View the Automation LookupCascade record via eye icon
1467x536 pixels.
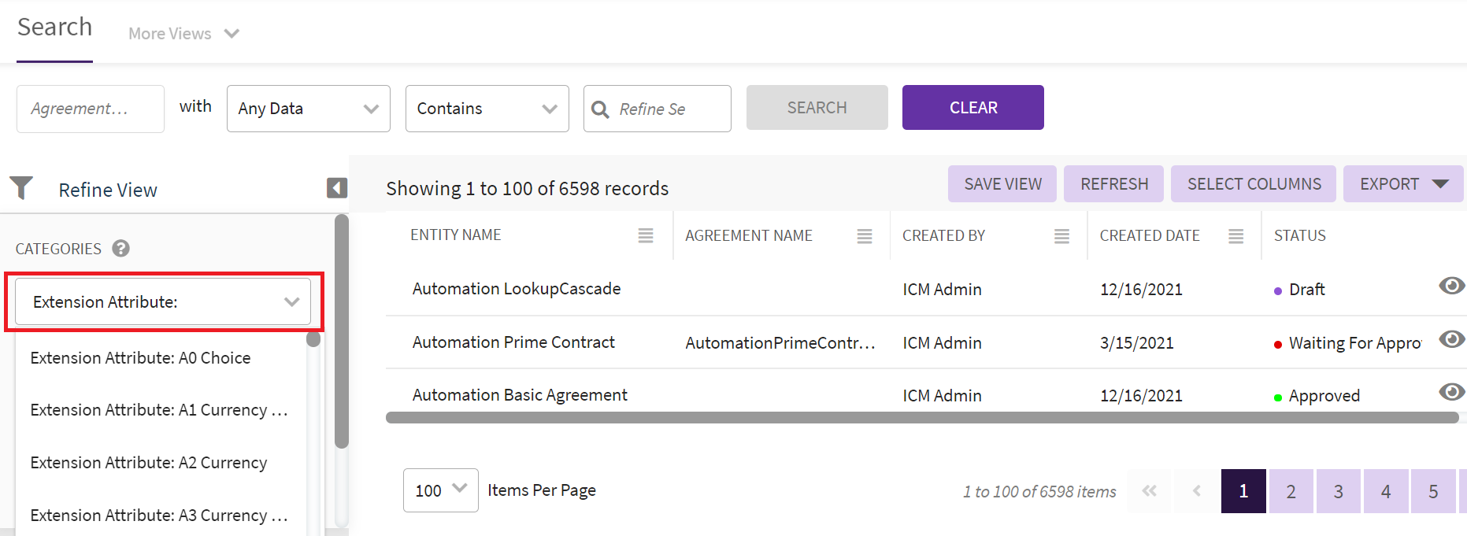click(x=1451, y=286)
